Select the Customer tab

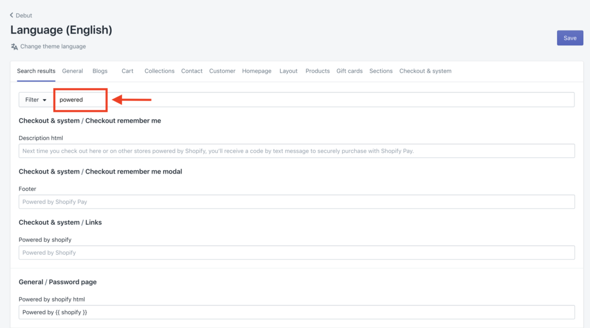point(222,71)
